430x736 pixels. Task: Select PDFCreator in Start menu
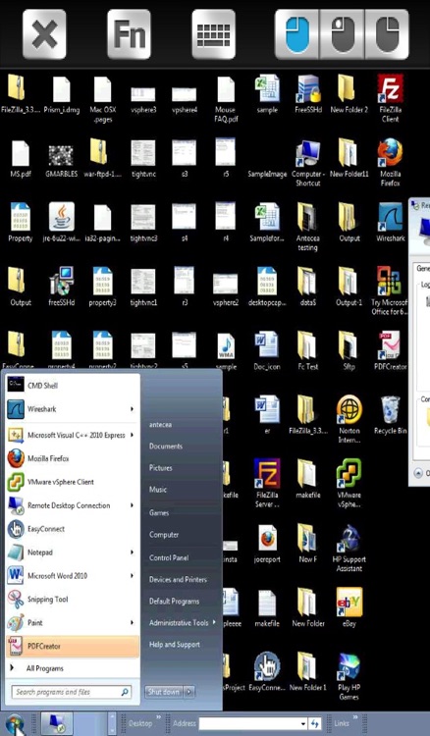tap(73, 647)
